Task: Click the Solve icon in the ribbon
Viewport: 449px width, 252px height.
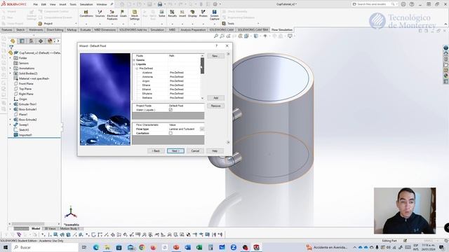Action: click(162, 13)
